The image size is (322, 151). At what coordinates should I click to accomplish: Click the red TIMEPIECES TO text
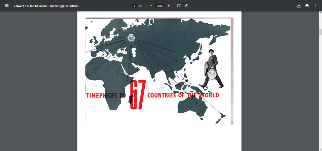106,95
